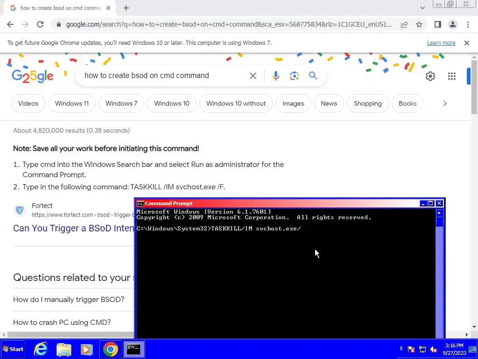This screenshot has height=359, width=478.
Task: Click the Fortect site favicon
Action: [20, 210]
